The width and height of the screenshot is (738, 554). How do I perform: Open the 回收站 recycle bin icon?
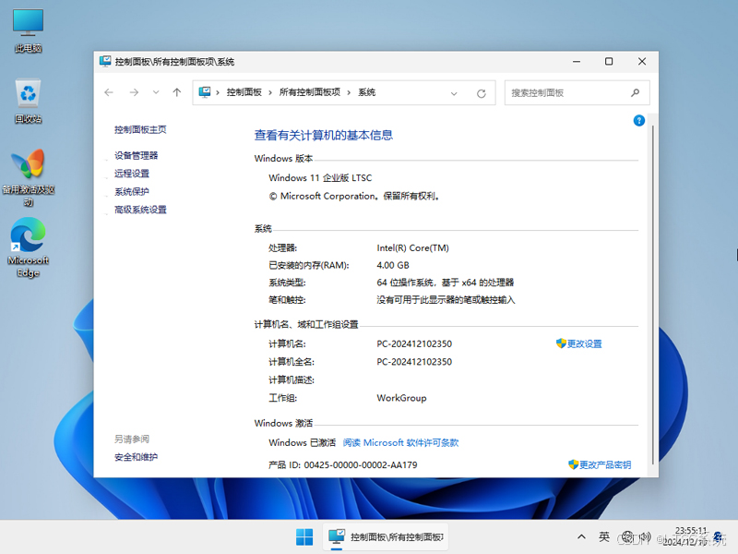pos(29,101)
